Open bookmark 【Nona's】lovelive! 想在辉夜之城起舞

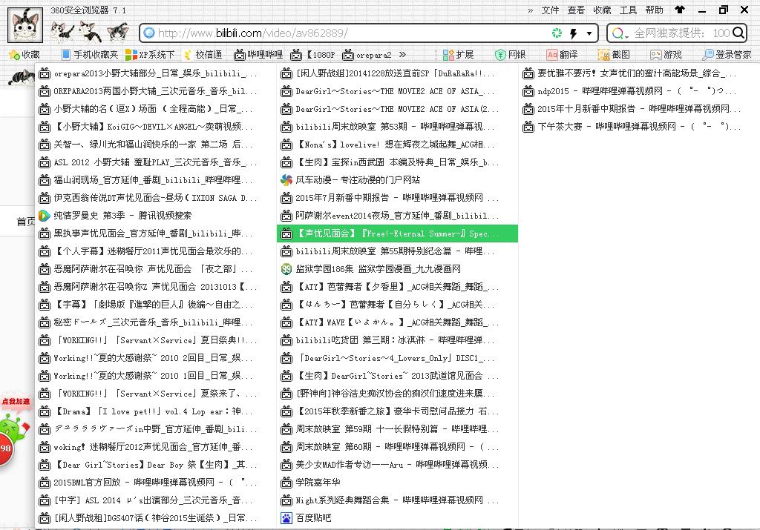pyautogui.click(x=398, y=145)
